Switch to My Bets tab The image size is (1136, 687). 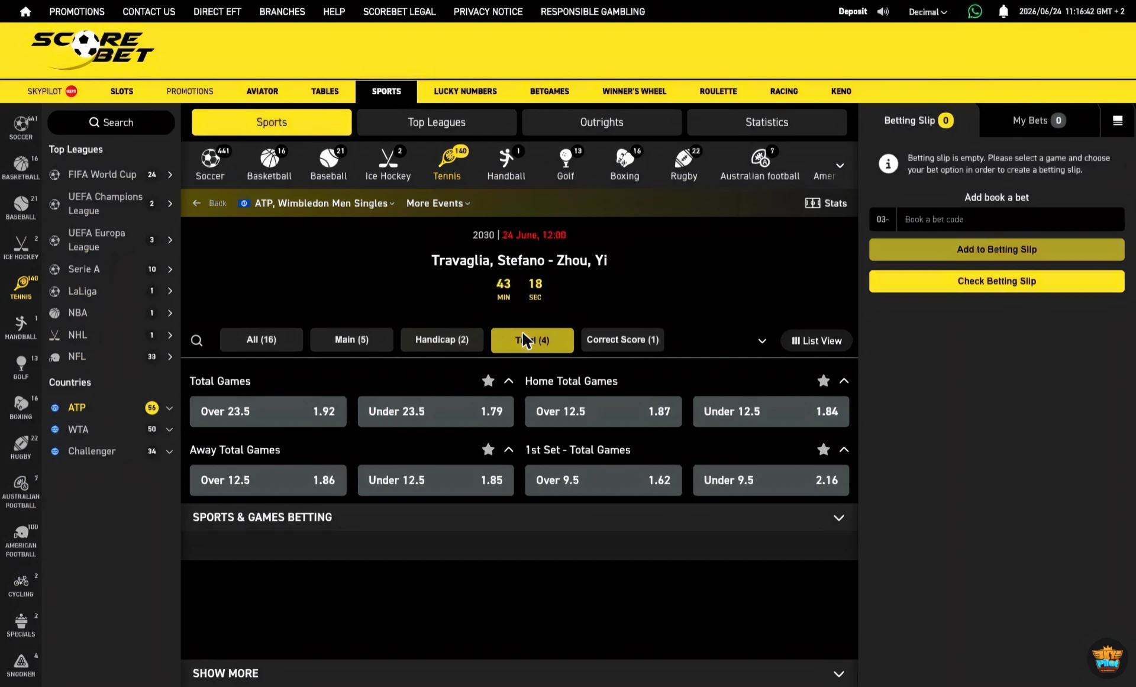pyautogui.click(x=1039, y=121)
